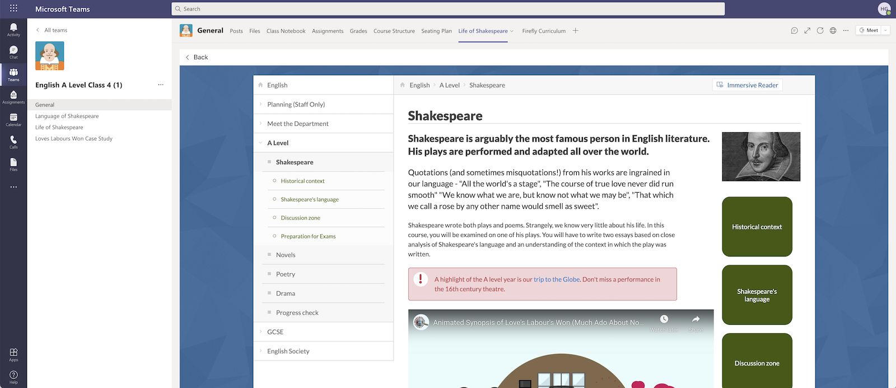Switch to the Posts tab
896x388 pixels.
click(x=236, y=31)
